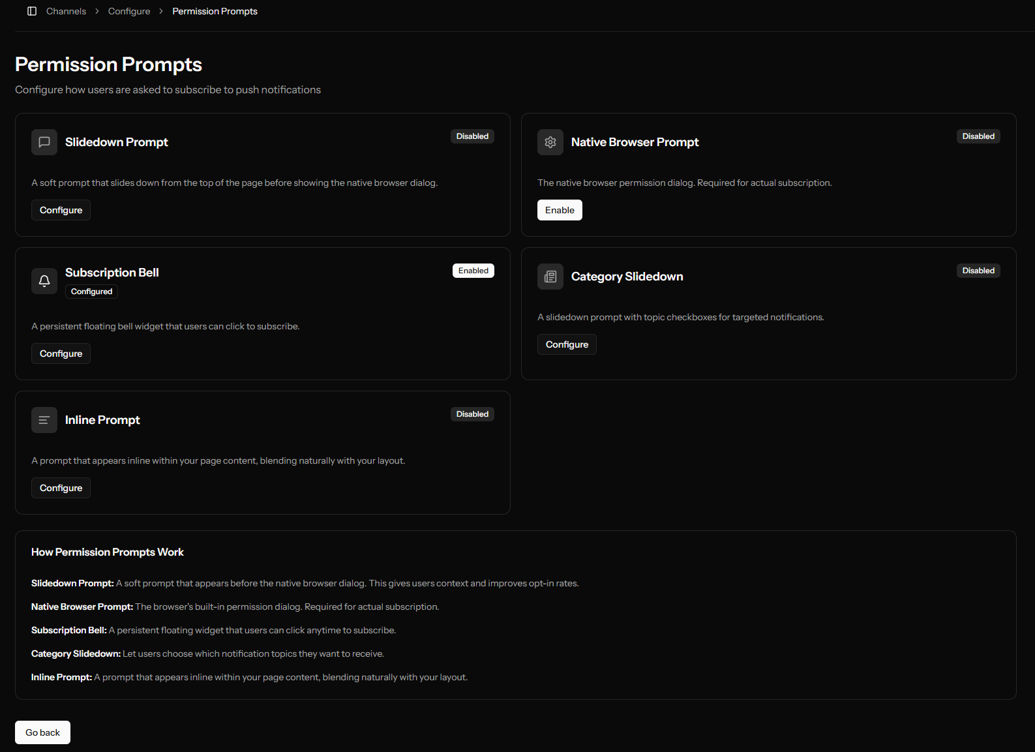Click the Inline Prompt lines icon
This screenshot has height=752, width=1035.
(x=44, y=420)
